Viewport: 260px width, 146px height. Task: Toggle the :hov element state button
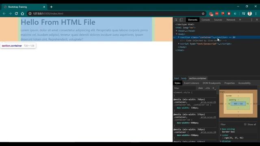tap(200, 88)
